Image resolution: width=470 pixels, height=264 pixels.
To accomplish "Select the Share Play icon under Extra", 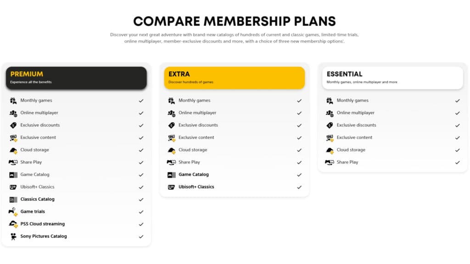I will (171, 162).
